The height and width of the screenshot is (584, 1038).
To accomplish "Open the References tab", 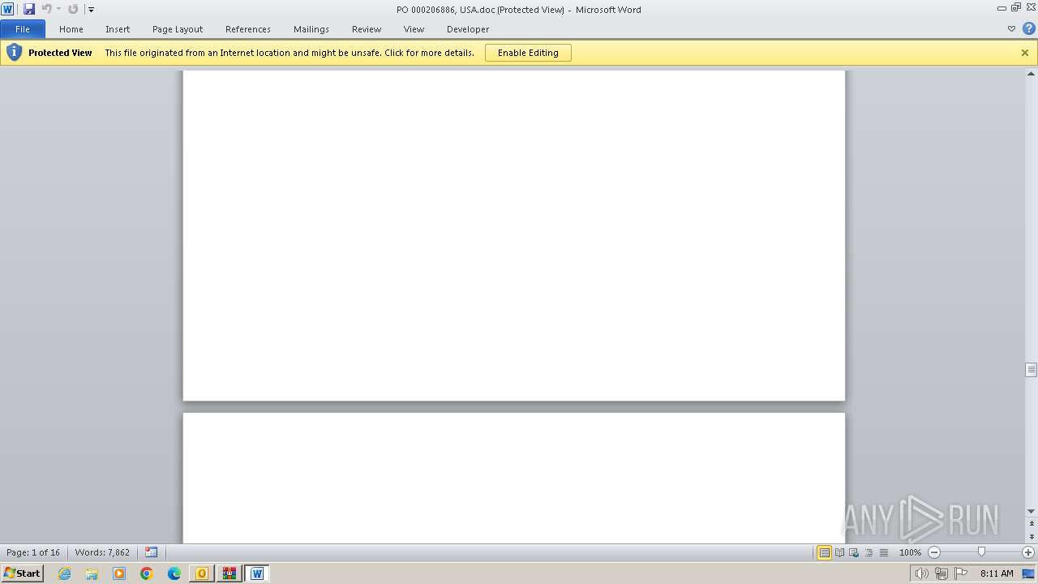I will pyautogui.click(x=248, y=29).
